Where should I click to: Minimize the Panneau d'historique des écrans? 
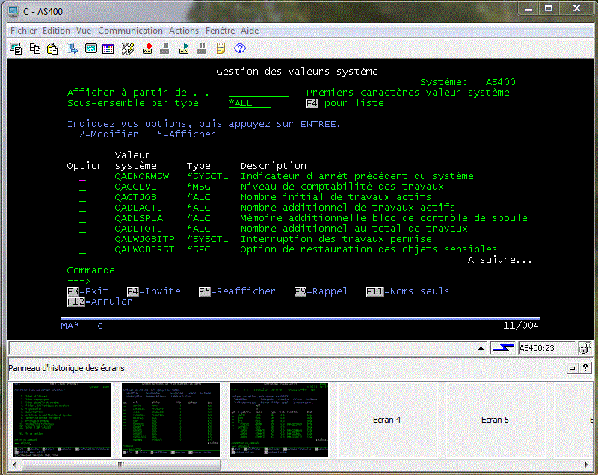coord(571,367)
